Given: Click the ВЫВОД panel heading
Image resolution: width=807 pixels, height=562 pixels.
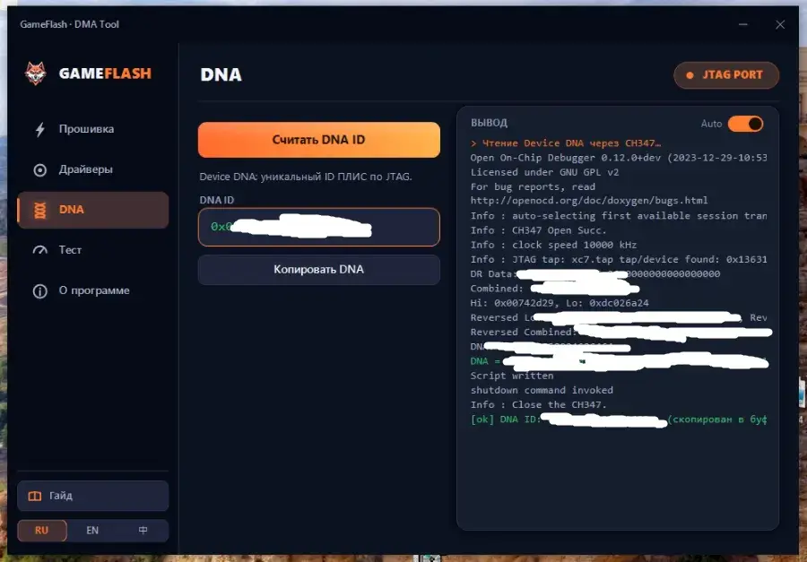Looking at the screenshot, I should tap(489, 123).
